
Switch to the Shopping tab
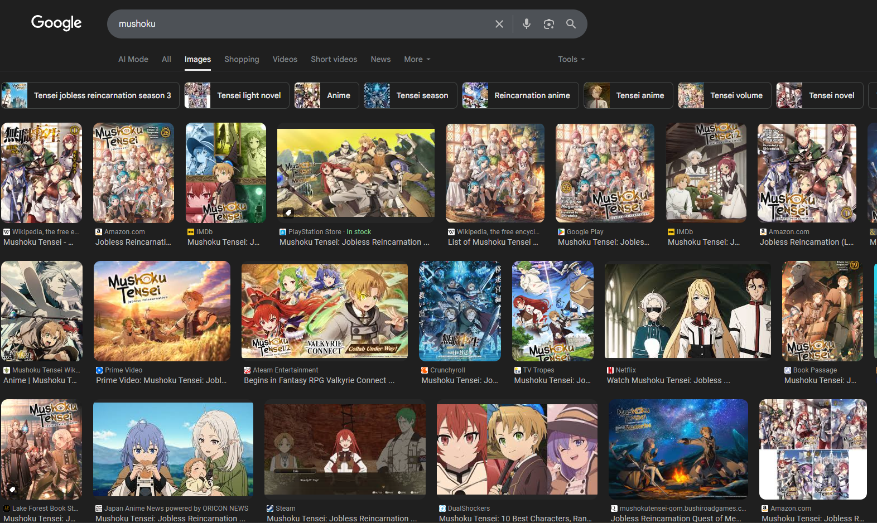point(242,59)
